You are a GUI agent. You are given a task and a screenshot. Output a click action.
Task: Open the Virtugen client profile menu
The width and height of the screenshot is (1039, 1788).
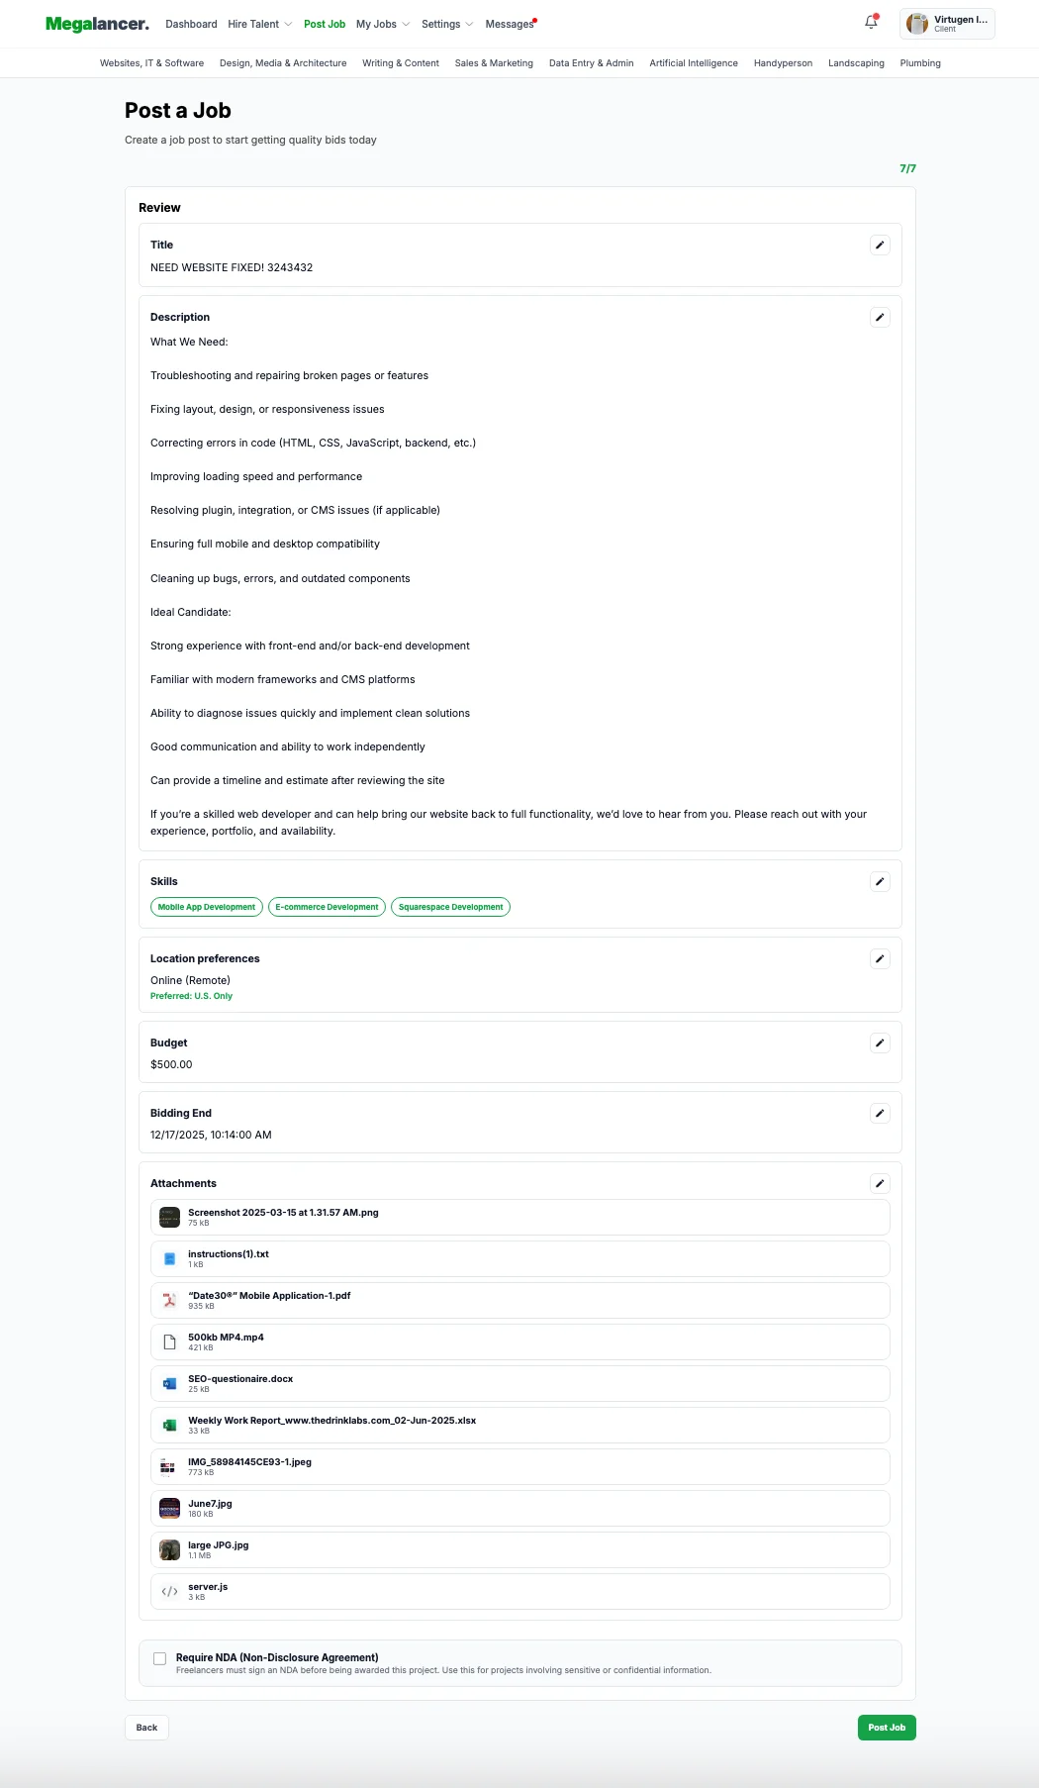(947, 24)
